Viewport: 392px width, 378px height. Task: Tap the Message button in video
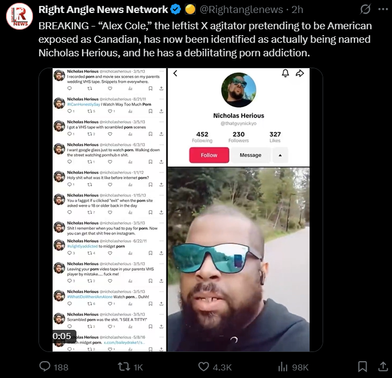coord(250,155)
